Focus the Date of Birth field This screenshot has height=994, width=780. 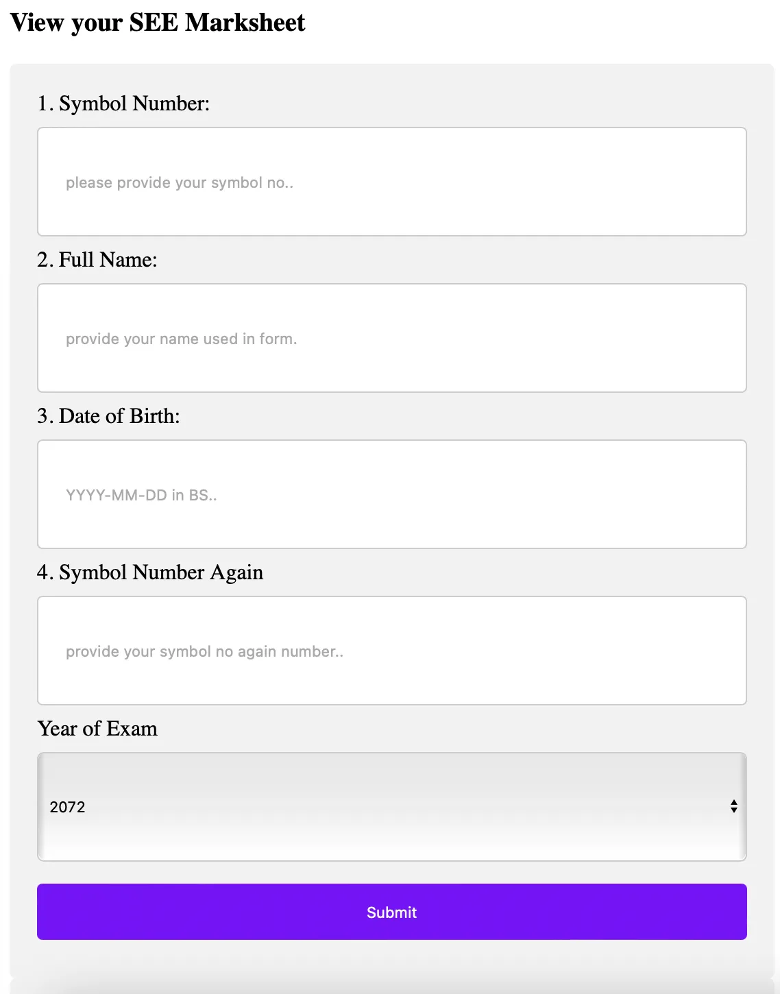point(391,494)
